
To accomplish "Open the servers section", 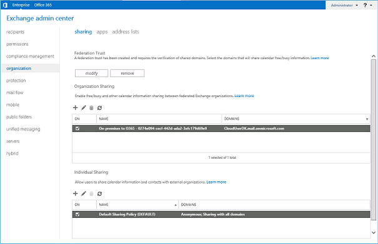I will click(x=12, y=141).
